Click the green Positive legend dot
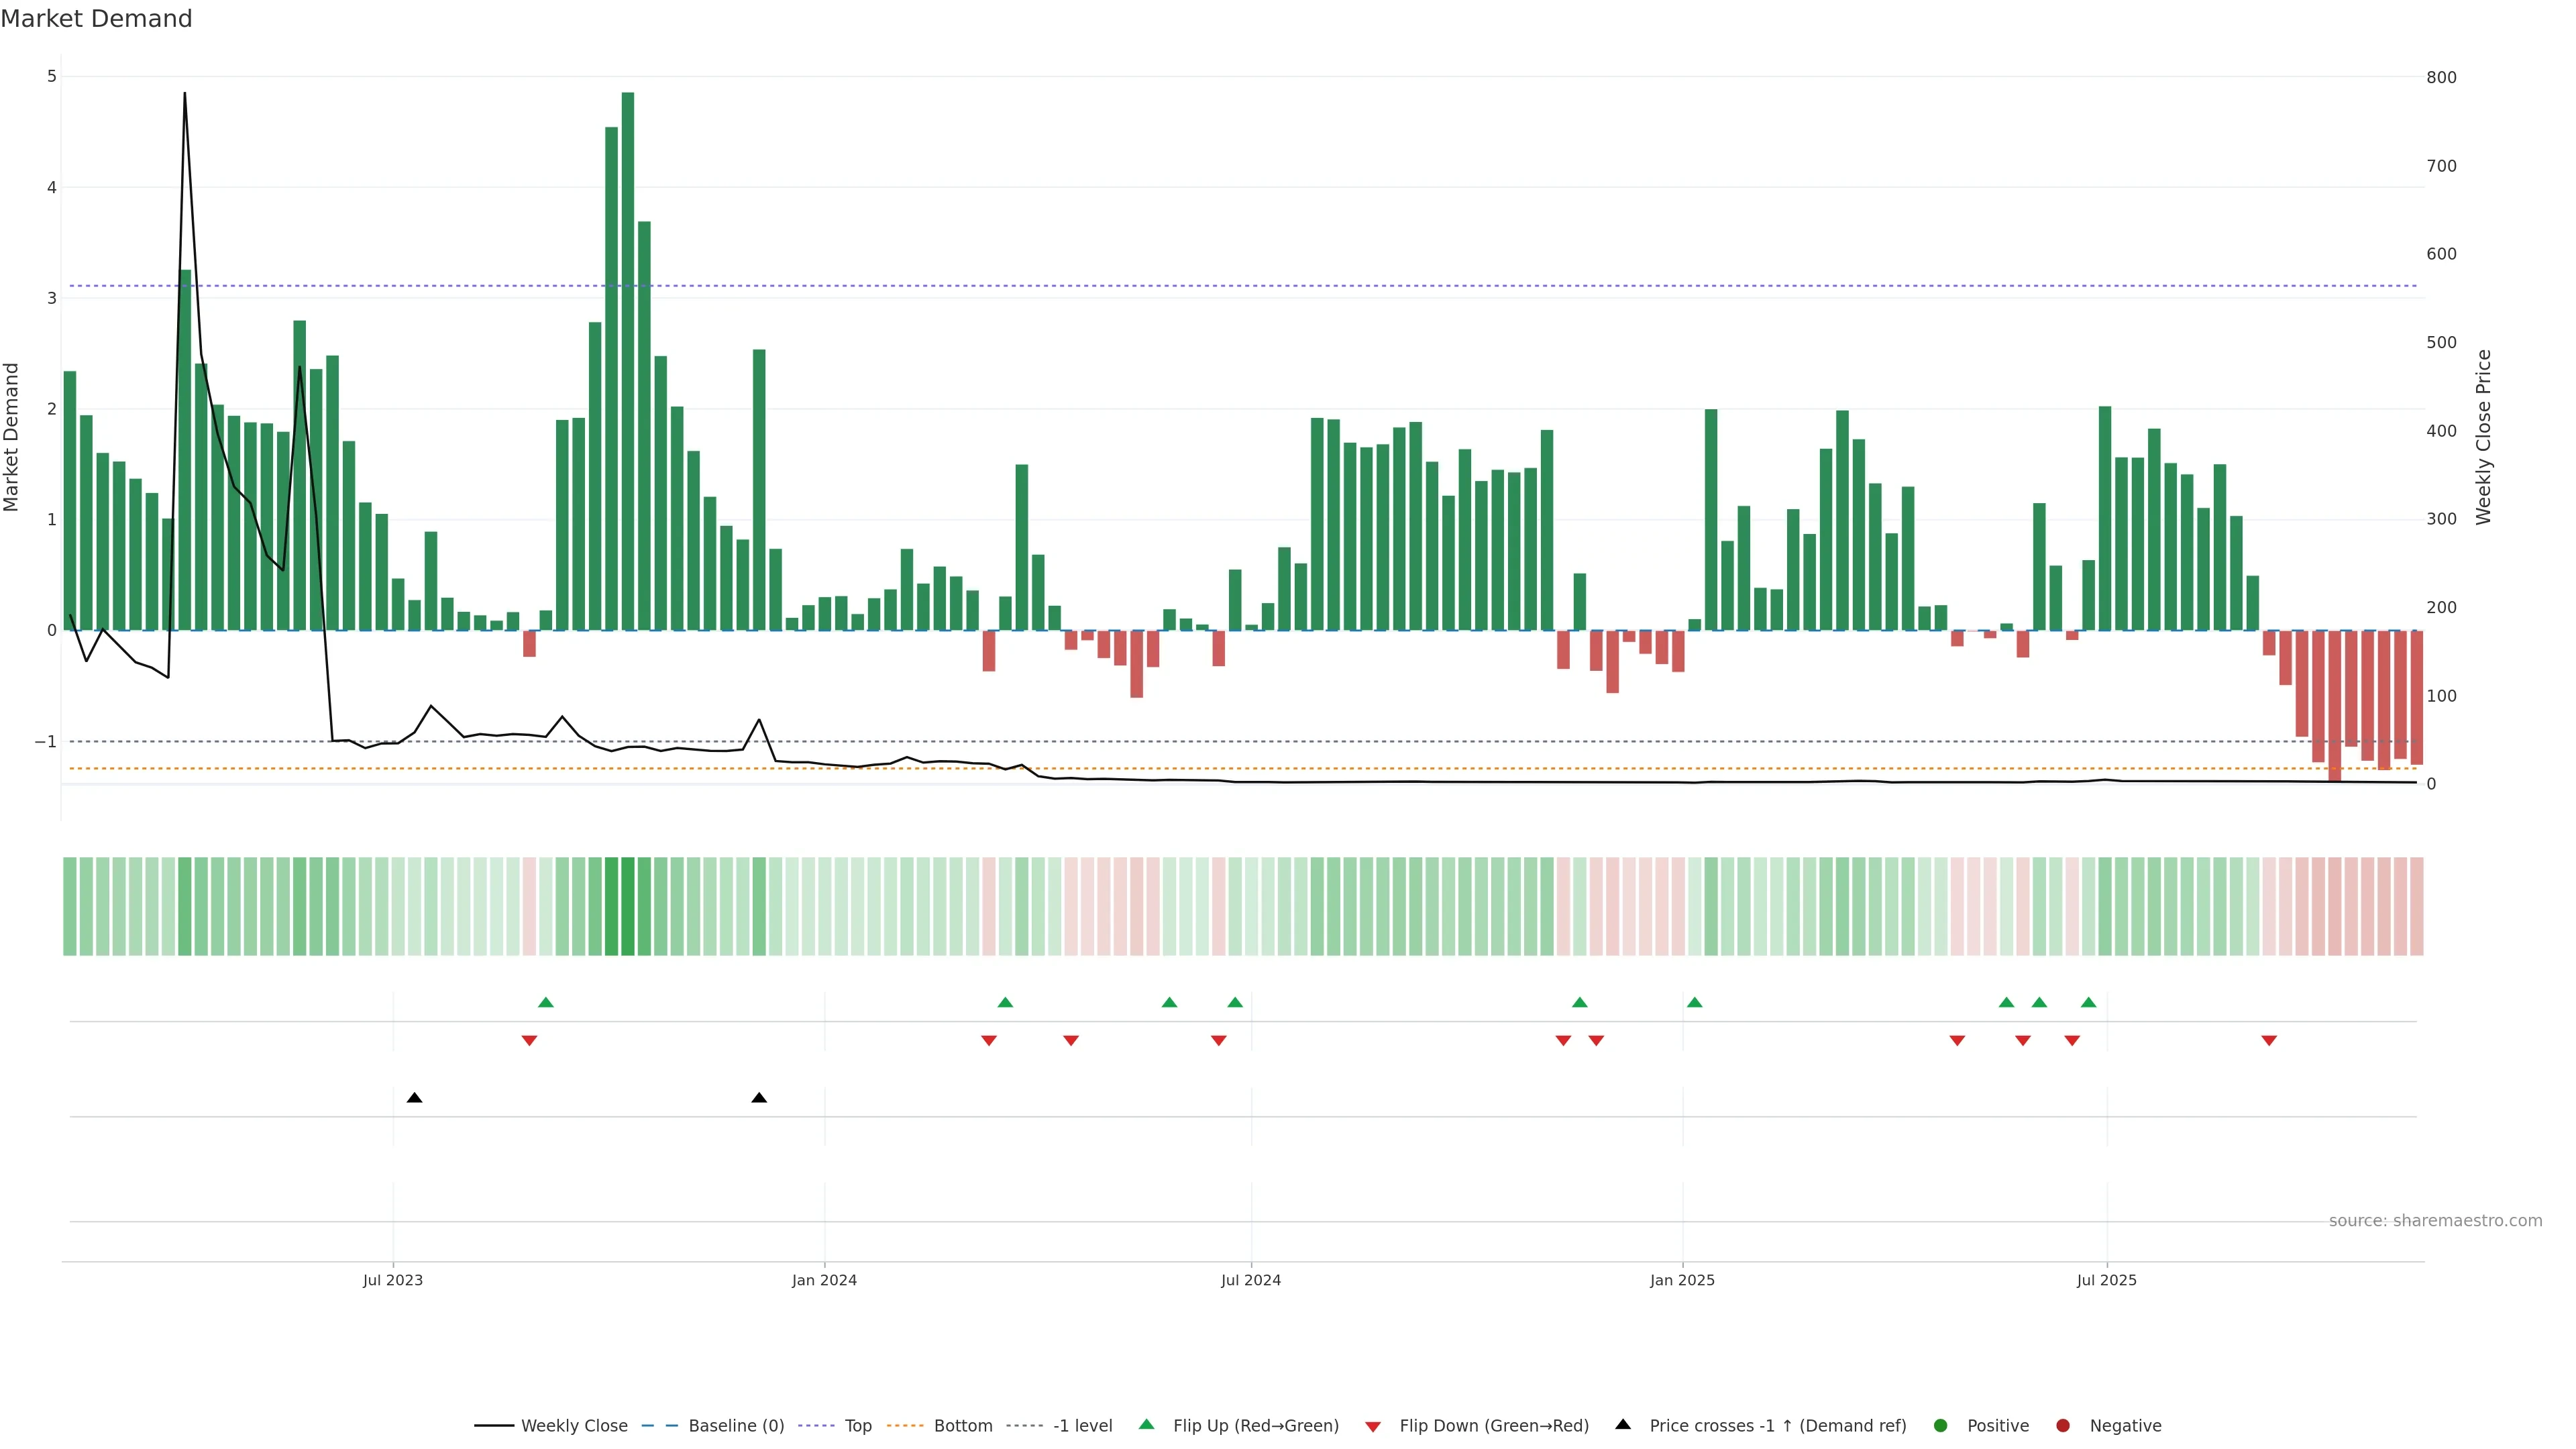Screen dimensions: 2576x1449 click(x=1941, y=1426)
